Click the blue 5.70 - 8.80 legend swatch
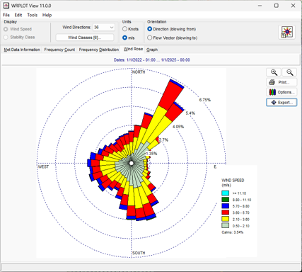This screenshot has height=272, width=302. (x=225, y=206)
